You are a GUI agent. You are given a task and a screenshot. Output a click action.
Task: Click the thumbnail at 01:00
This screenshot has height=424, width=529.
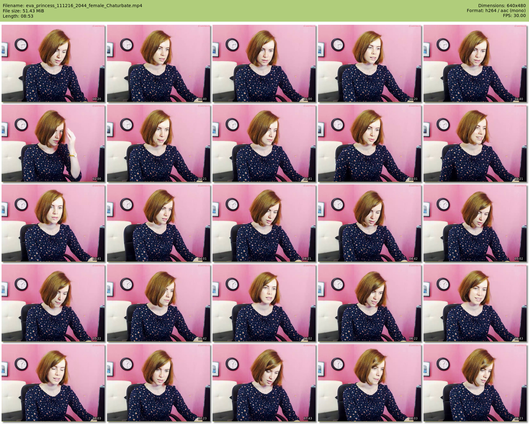pos(264,63)
